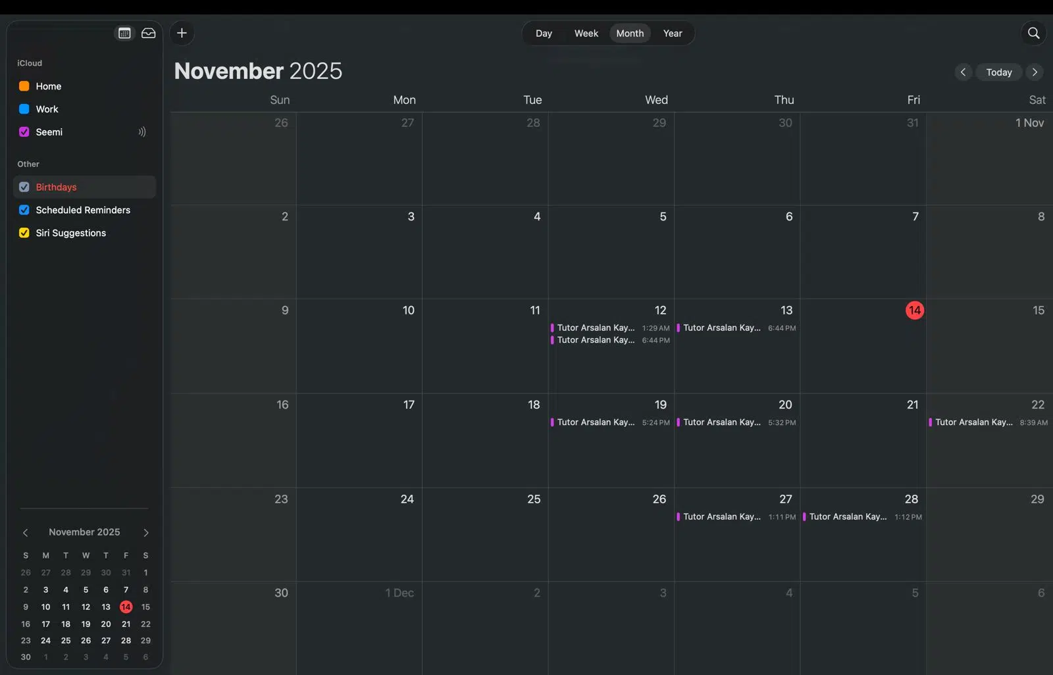The width and height of the screenshot is (1053, 675).
Task: Uncheck Scheduled Reminders checkbox
Action: tap(24, 210)
